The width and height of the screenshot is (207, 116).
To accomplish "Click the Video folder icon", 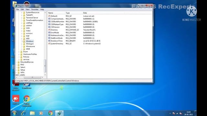I will pyautogui.click(x=24, y=31).
